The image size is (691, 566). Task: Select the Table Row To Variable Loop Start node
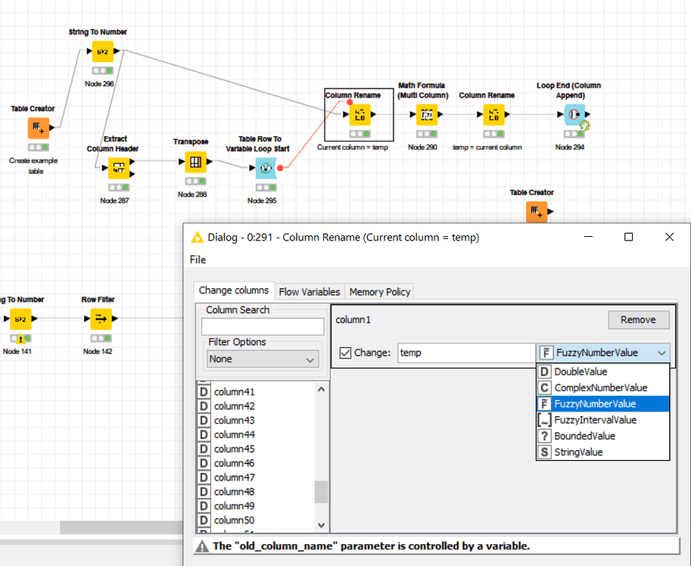tap(266, 168)
